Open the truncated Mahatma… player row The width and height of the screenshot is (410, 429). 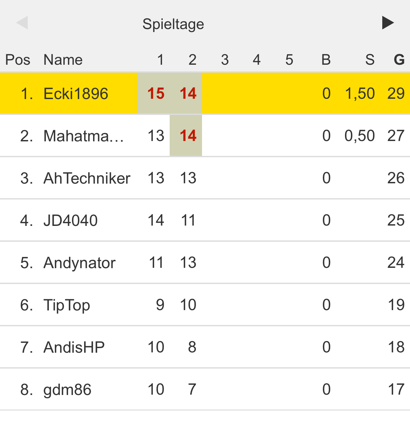(x=84, y=136)
